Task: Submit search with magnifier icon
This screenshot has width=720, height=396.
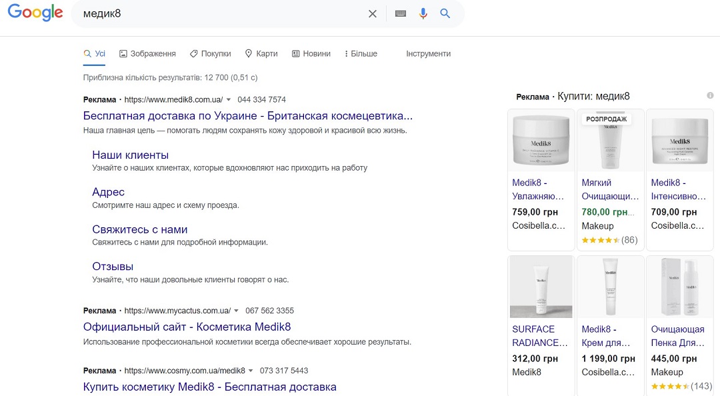Action: [x=445, y=14]
